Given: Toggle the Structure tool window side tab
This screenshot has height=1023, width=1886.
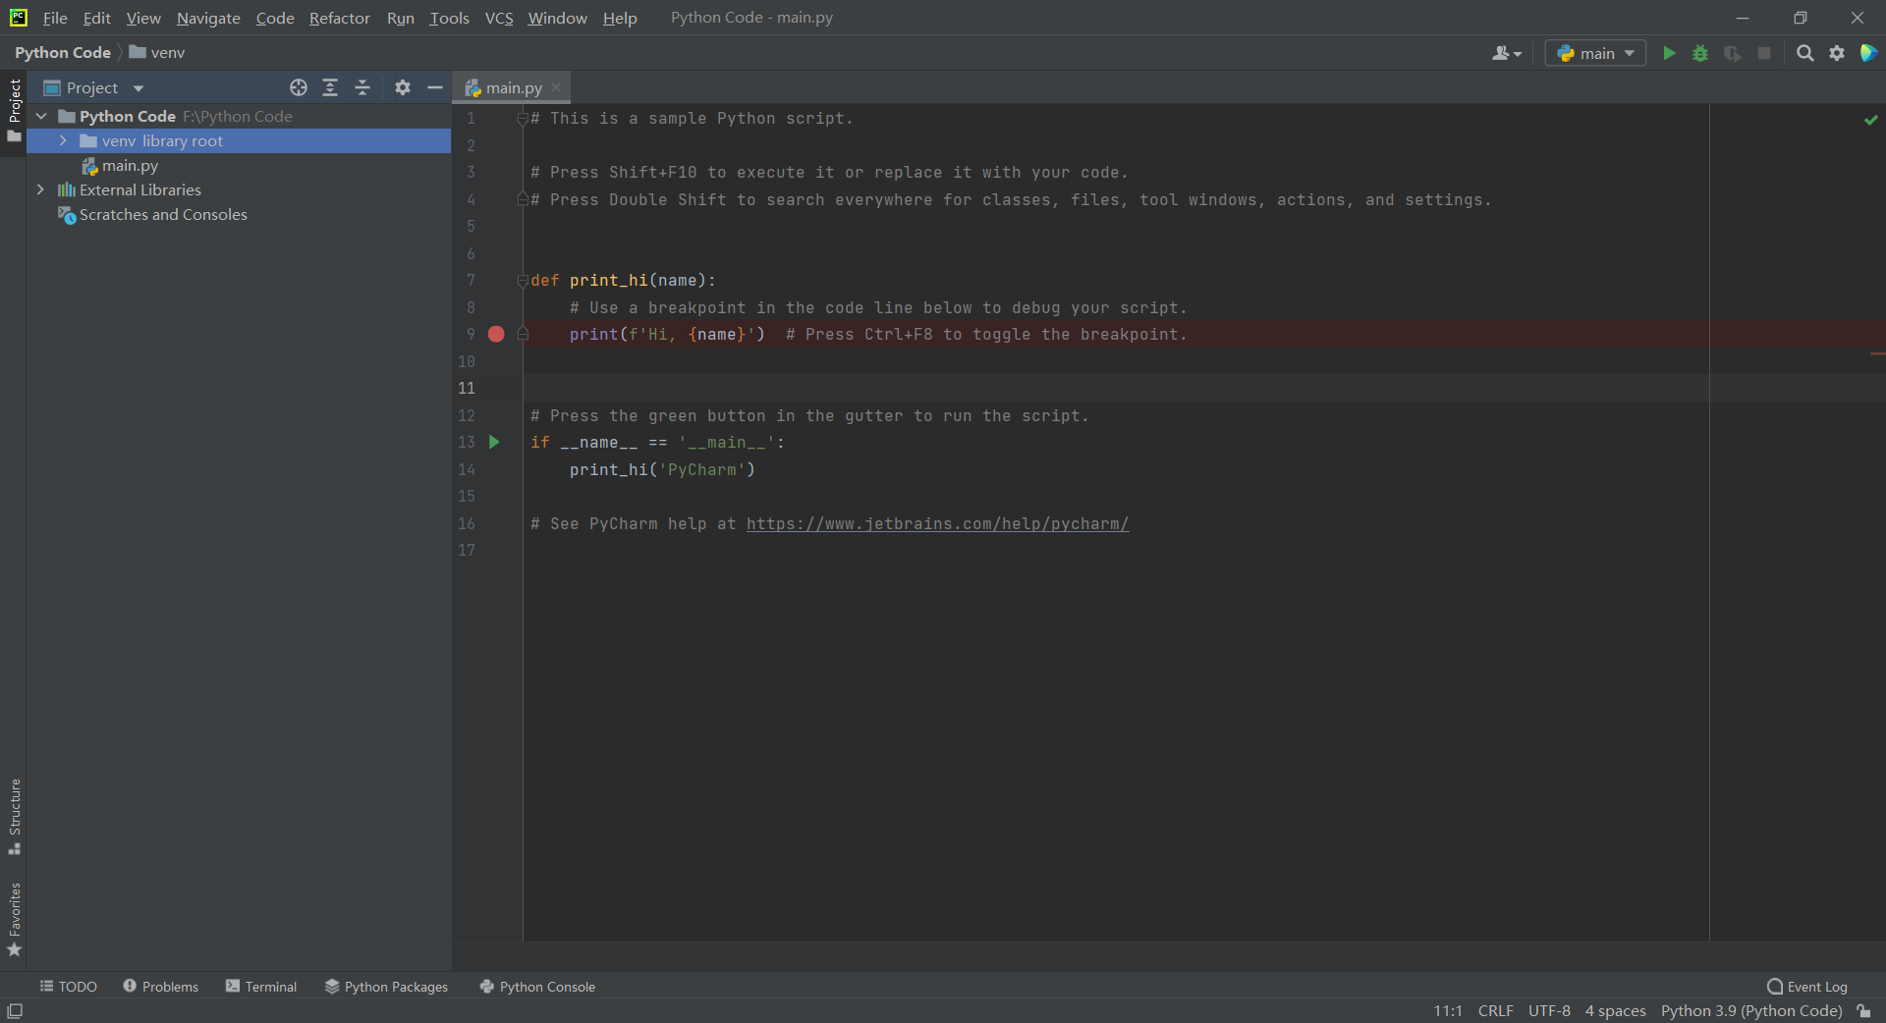Looking at the screenshot, I should point(14,816).
